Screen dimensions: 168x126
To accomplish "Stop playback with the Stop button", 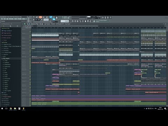I will (x=39, y=20).
